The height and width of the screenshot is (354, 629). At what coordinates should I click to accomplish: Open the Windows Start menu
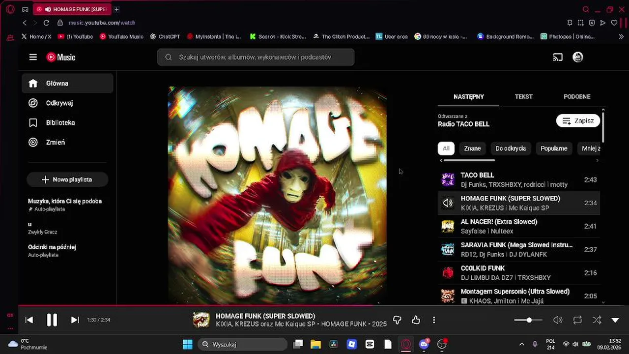point(188,344)
